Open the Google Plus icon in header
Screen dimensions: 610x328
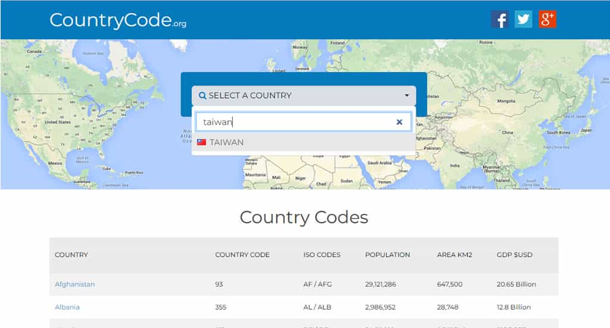pos(547,19)
